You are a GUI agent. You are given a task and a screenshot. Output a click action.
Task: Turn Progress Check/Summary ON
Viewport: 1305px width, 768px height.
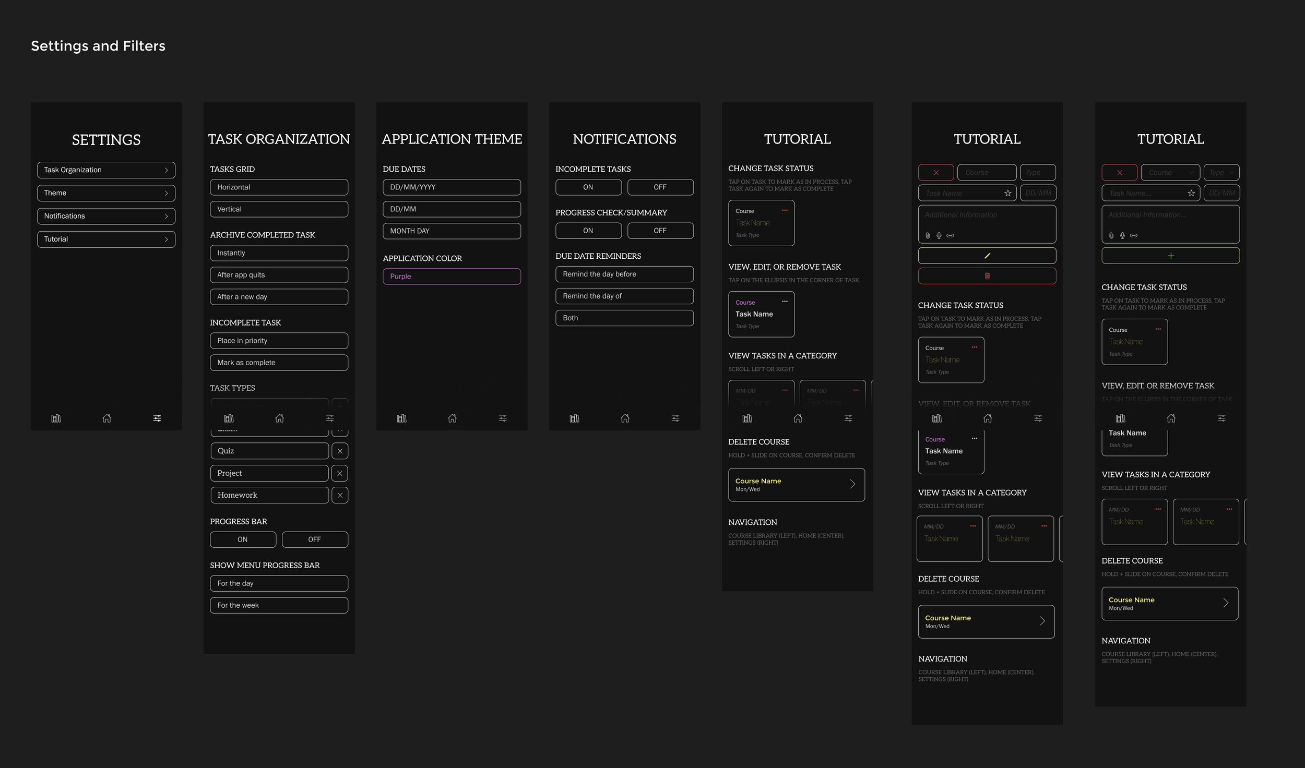588,231
